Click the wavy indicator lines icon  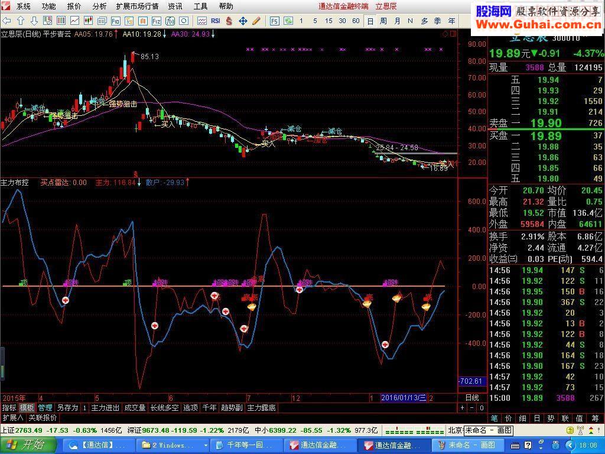coord(202,21)
